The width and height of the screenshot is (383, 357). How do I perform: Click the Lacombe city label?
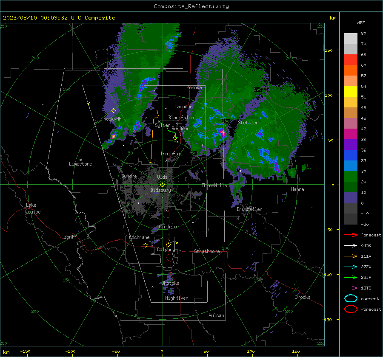click(183, 107)
